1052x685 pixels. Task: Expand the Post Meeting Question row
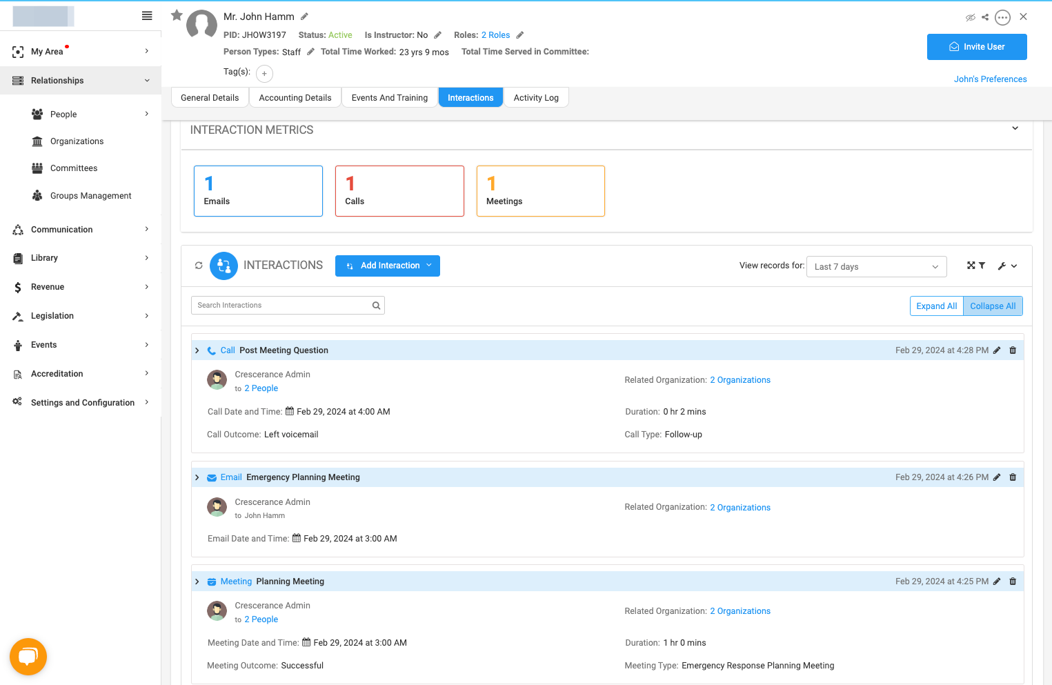point(197,350)
